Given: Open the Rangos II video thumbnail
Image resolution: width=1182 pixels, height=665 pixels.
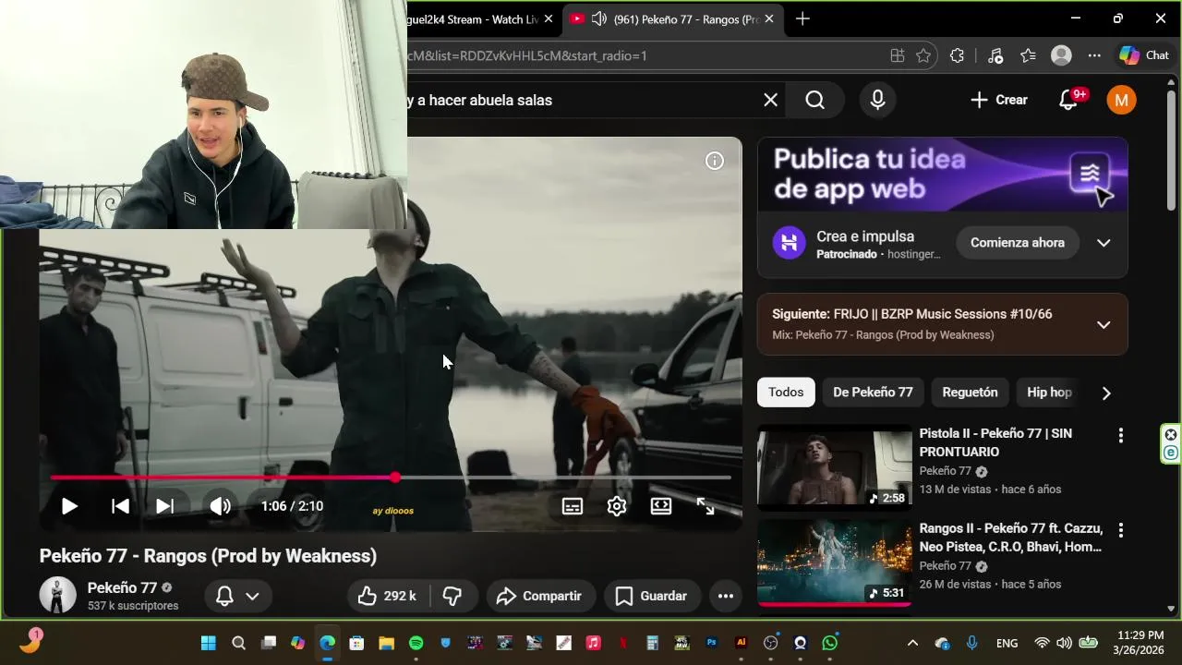Looking at the screenshot, I should [835, 562].
